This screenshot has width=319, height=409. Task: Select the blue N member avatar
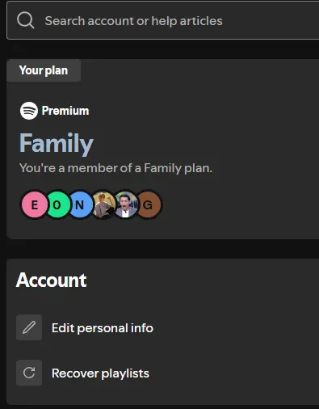(81, 204)
